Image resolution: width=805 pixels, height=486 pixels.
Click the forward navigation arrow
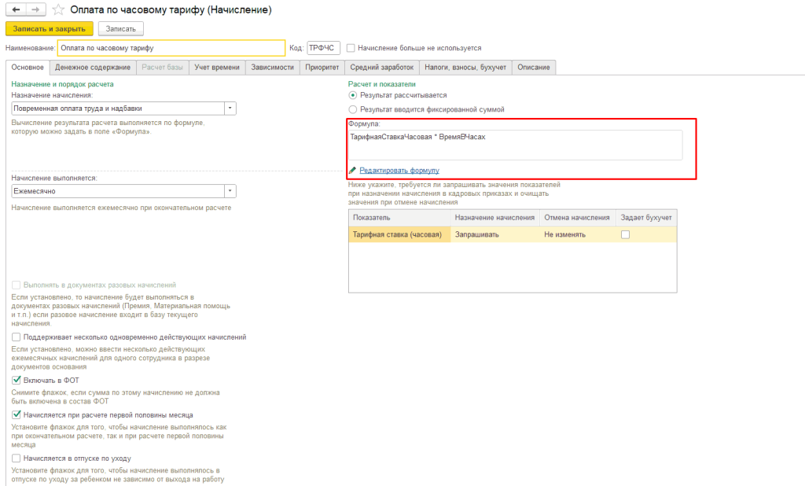coord(35,10)
